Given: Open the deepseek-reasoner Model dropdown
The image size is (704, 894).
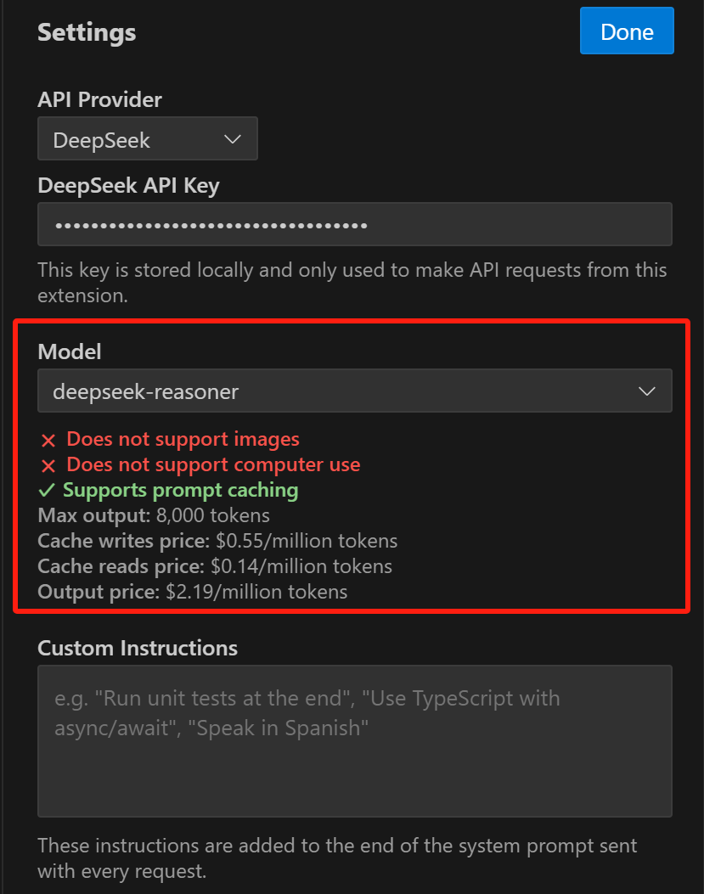Looking at the screenshot, I should coord(355,391).
